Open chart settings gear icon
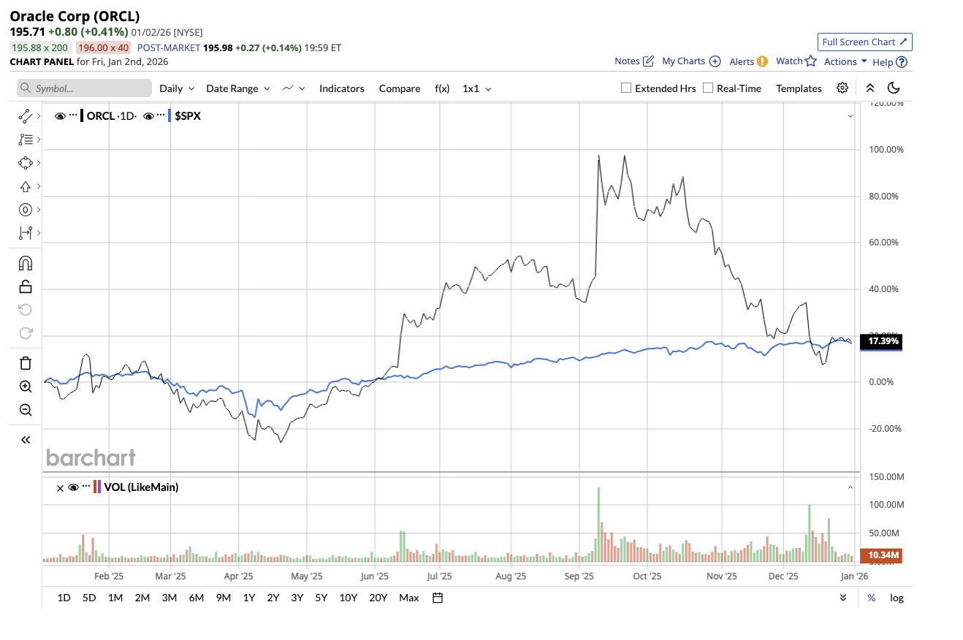Image resolution: width=963 pixels, height=640 pixels. coord(842,88)
